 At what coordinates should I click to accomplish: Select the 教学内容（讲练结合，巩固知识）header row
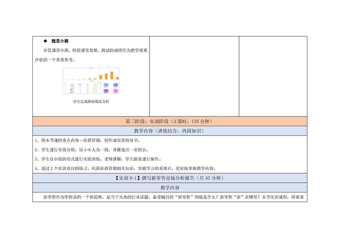(170, 131)
